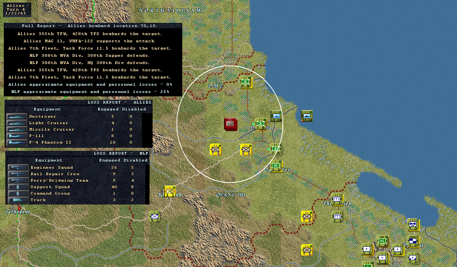Click the Ferry-Bridging Team label
457x267 pixels.
pyautogui.click(x=59, y=181)
